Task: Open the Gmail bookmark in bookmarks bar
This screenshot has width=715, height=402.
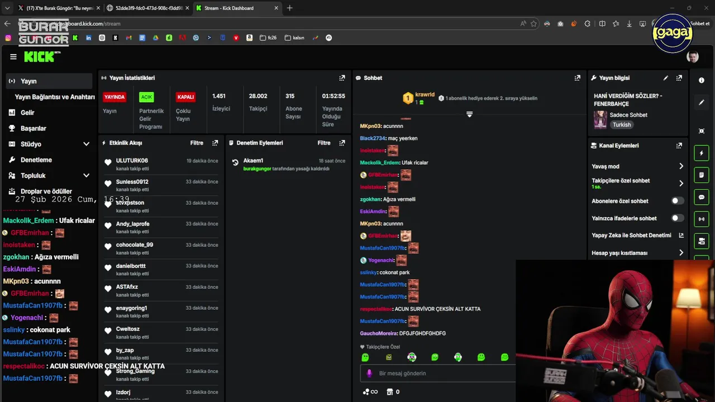Action: [x=128, y=38]
